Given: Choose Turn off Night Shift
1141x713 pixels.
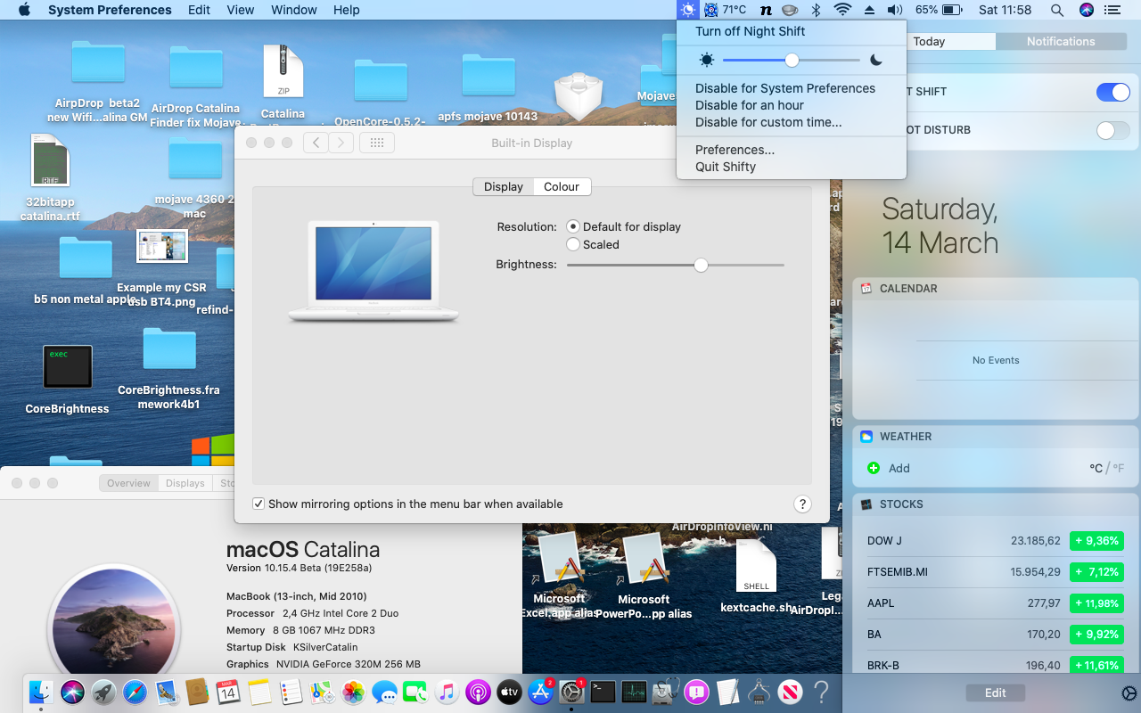Looking at the screenshot, I should [x=792, y=31].
